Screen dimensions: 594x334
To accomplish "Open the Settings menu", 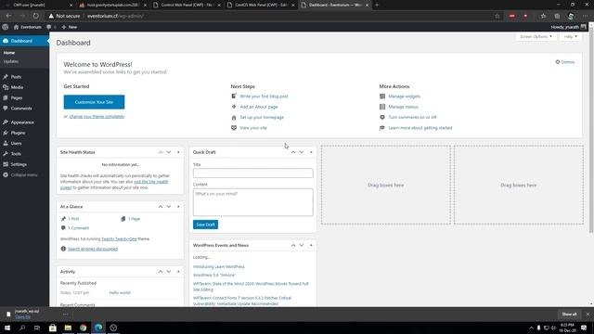I will tap(19, 164).
